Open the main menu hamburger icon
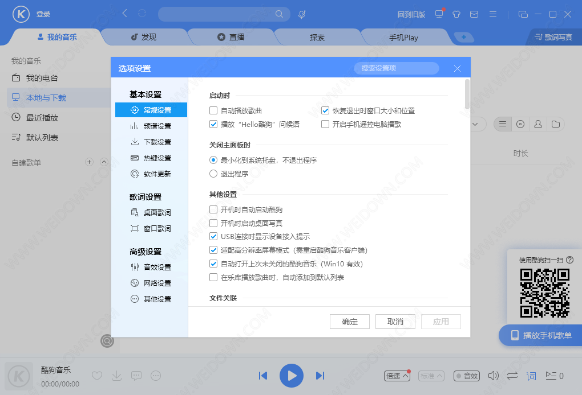582x395 pixels. [493, 14]
